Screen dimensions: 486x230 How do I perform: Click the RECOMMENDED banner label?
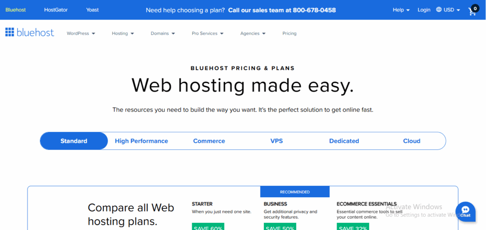[295, 192]
